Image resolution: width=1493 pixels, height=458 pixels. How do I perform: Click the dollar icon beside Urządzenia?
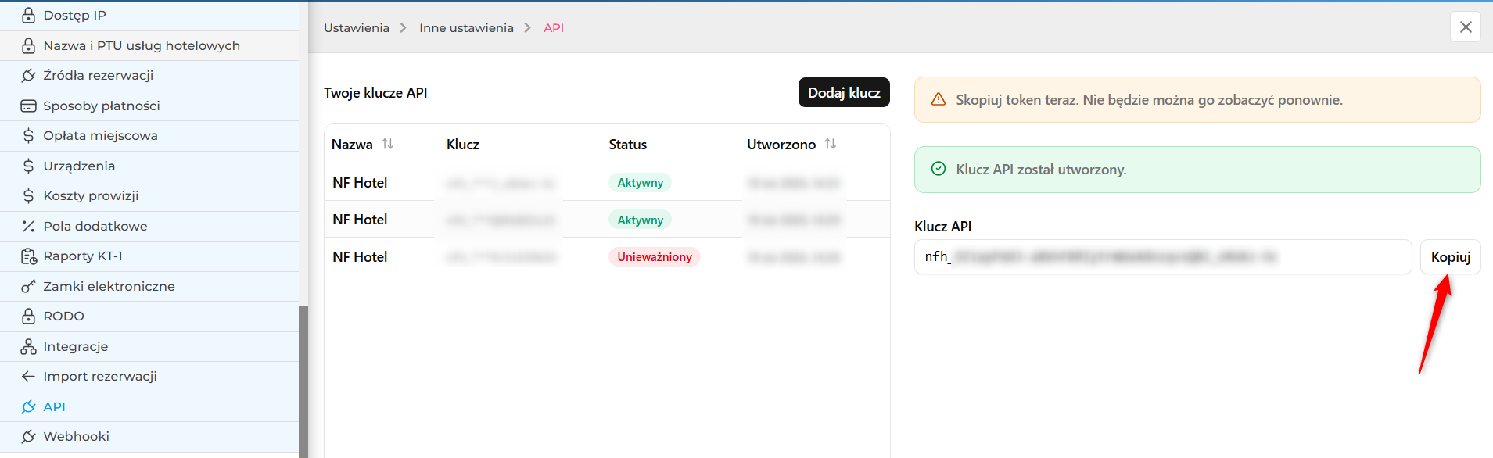click(x=28, y=166)
